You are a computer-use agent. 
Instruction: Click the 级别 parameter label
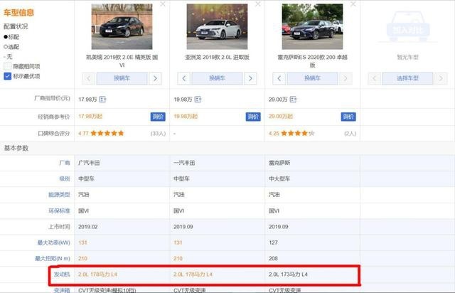point(65,179)
